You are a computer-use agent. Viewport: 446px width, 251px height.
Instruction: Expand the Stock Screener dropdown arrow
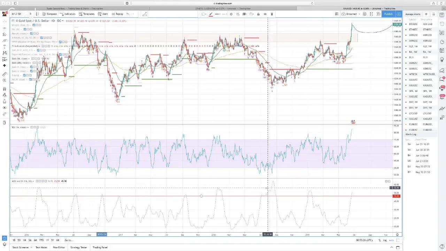click(x=31, y=248)
